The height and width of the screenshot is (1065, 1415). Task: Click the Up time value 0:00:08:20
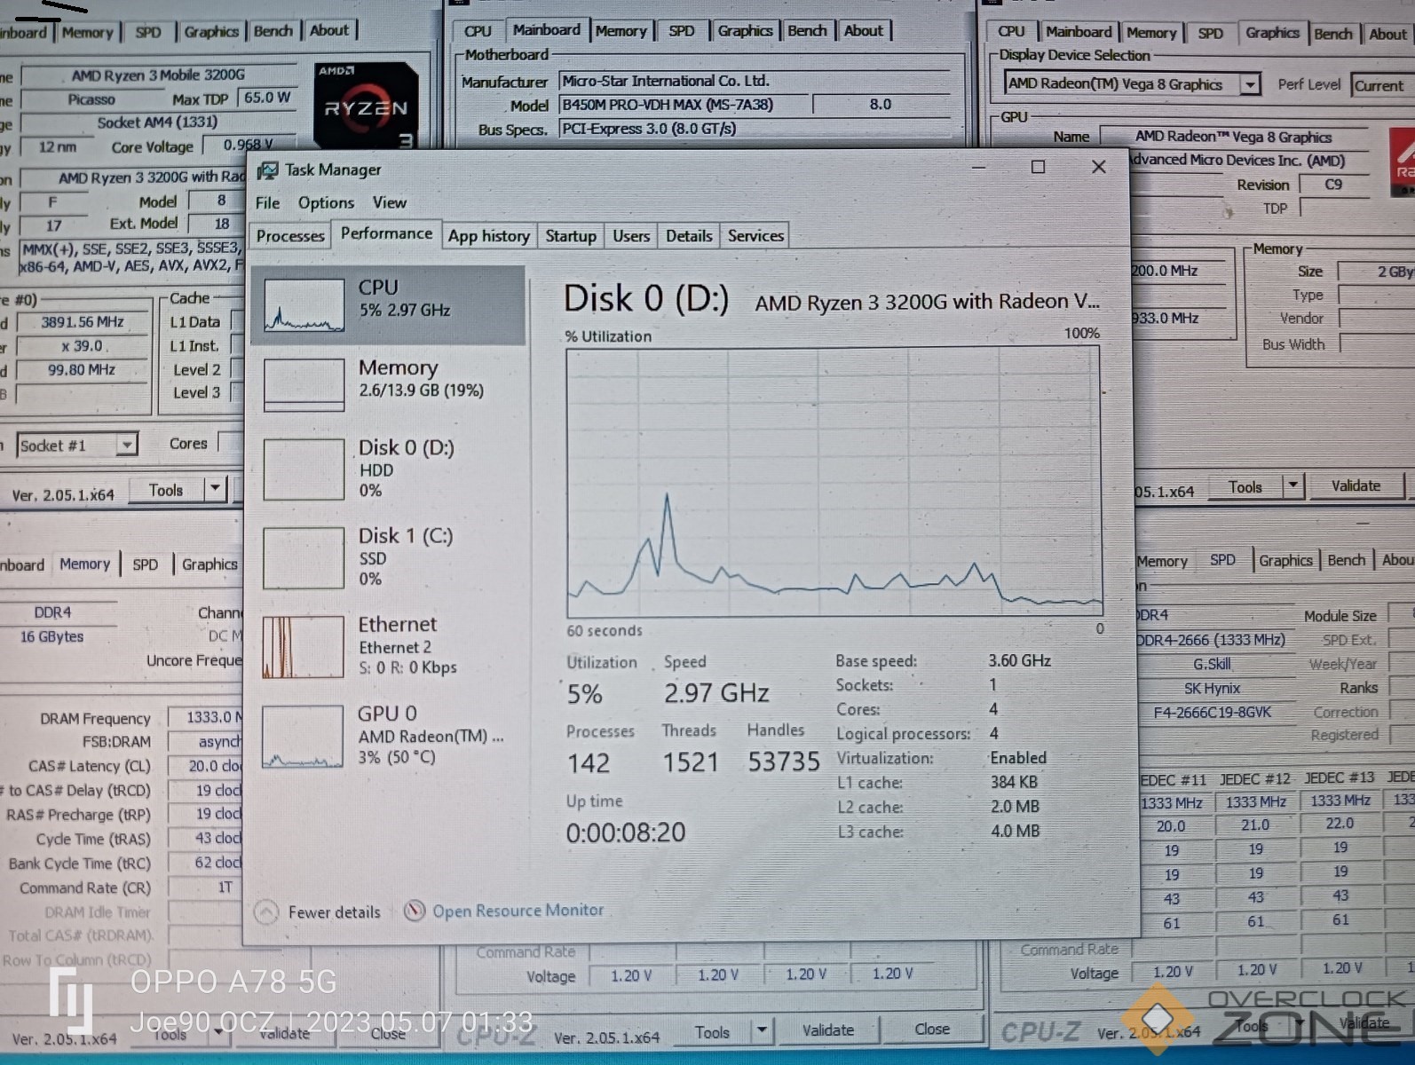(x=626, y=832)
